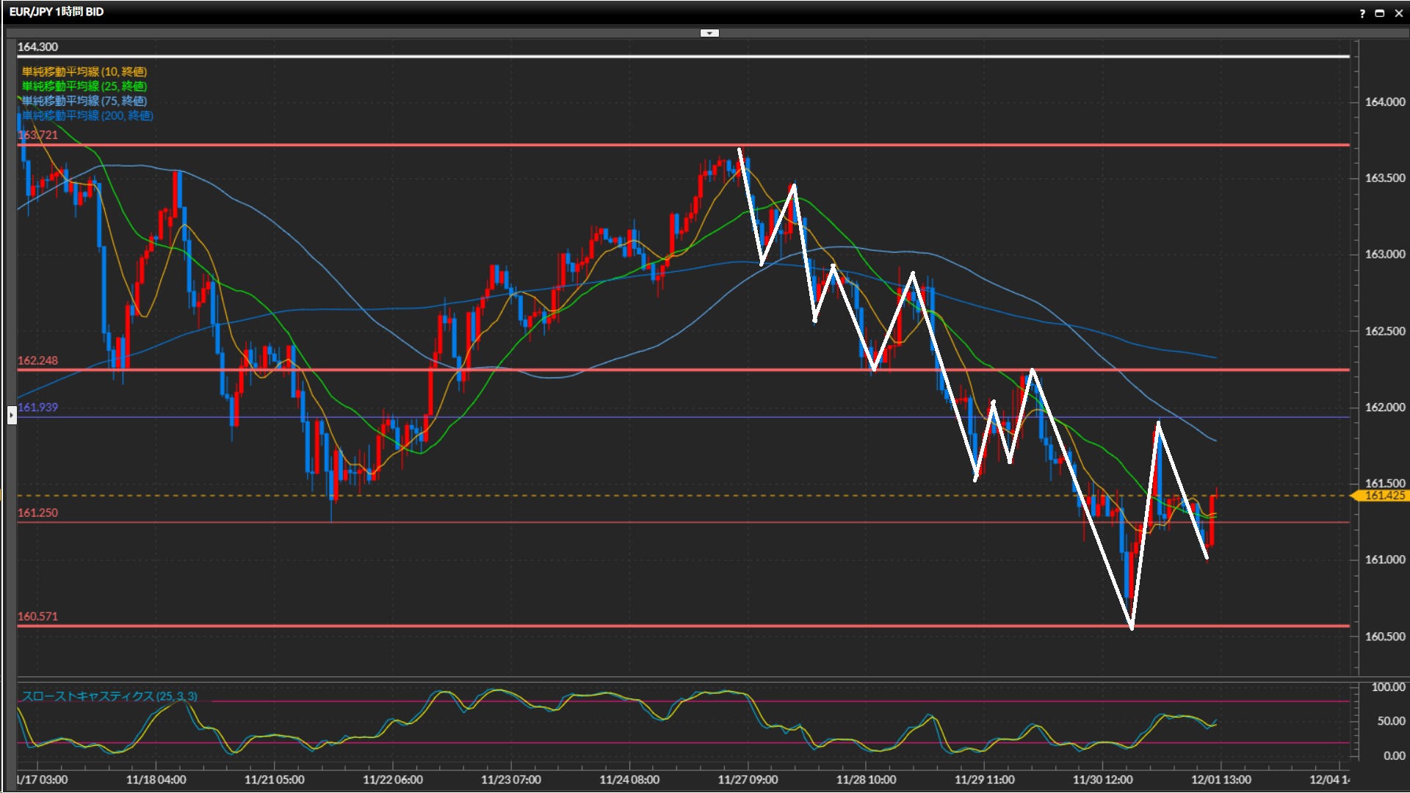Close the EUR/JPY chart window
This screenshot has width=1410, height=793.
1398,13
